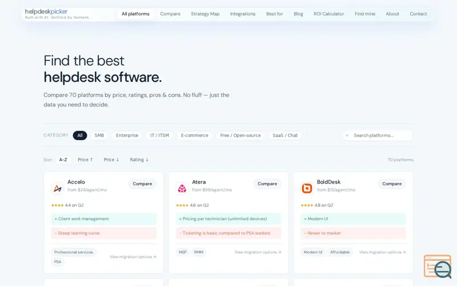Click the Affordable tag on BoldDesk card
457x286 pixels.
pyautogui.click(x=340, y=252)
